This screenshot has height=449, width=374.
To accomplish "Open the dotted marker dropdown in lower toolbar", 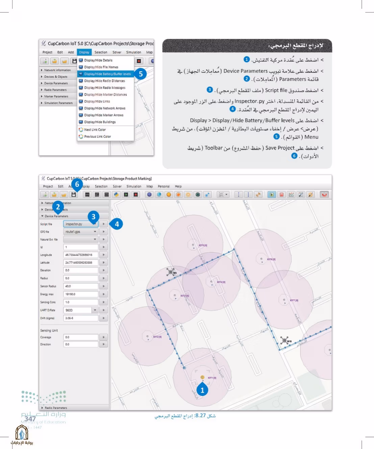I will [223, 194].
